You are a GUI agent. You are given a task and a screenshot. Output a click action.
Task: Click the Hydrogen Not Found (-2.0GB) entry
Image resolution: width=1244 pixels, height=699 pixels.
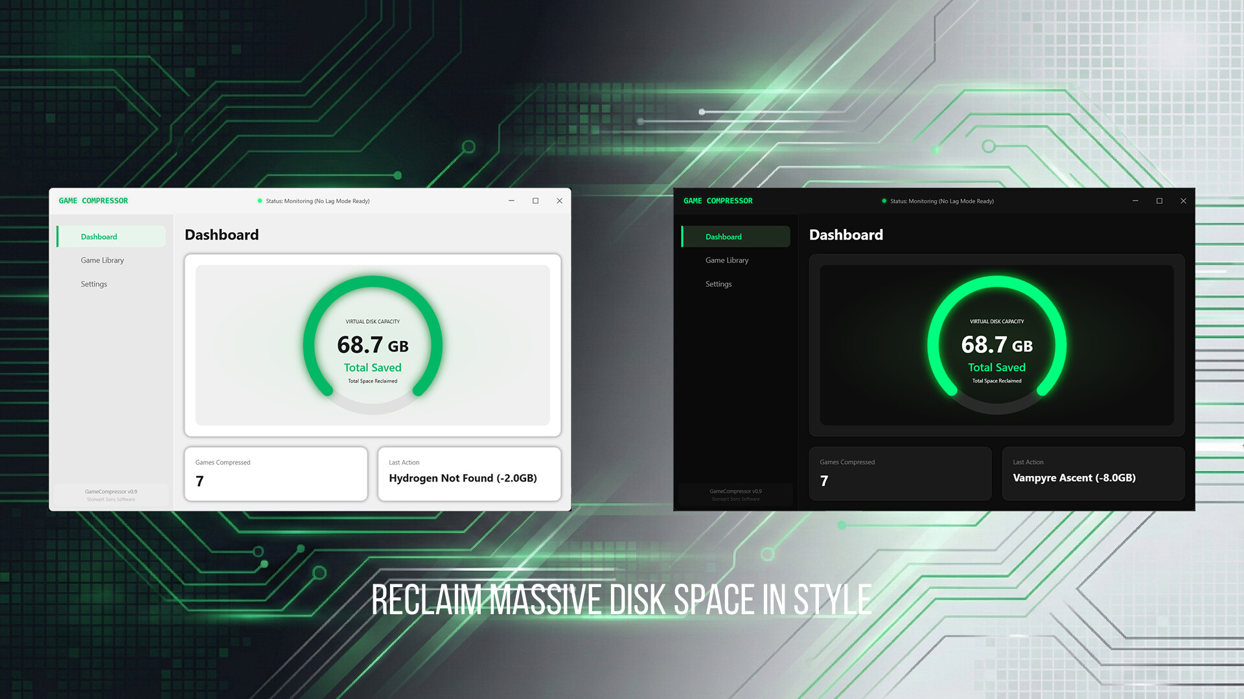[x=463, y=478]
